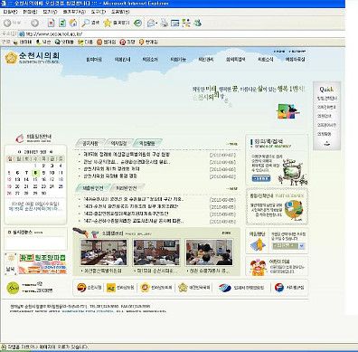Screen dimensions: 358x352
Task: Click the Mail envelope toolbar icon
Action: [151, 23]
